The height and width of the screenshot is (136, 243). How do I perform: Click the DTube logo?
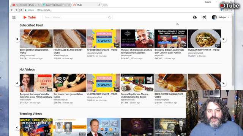[30, 17]
